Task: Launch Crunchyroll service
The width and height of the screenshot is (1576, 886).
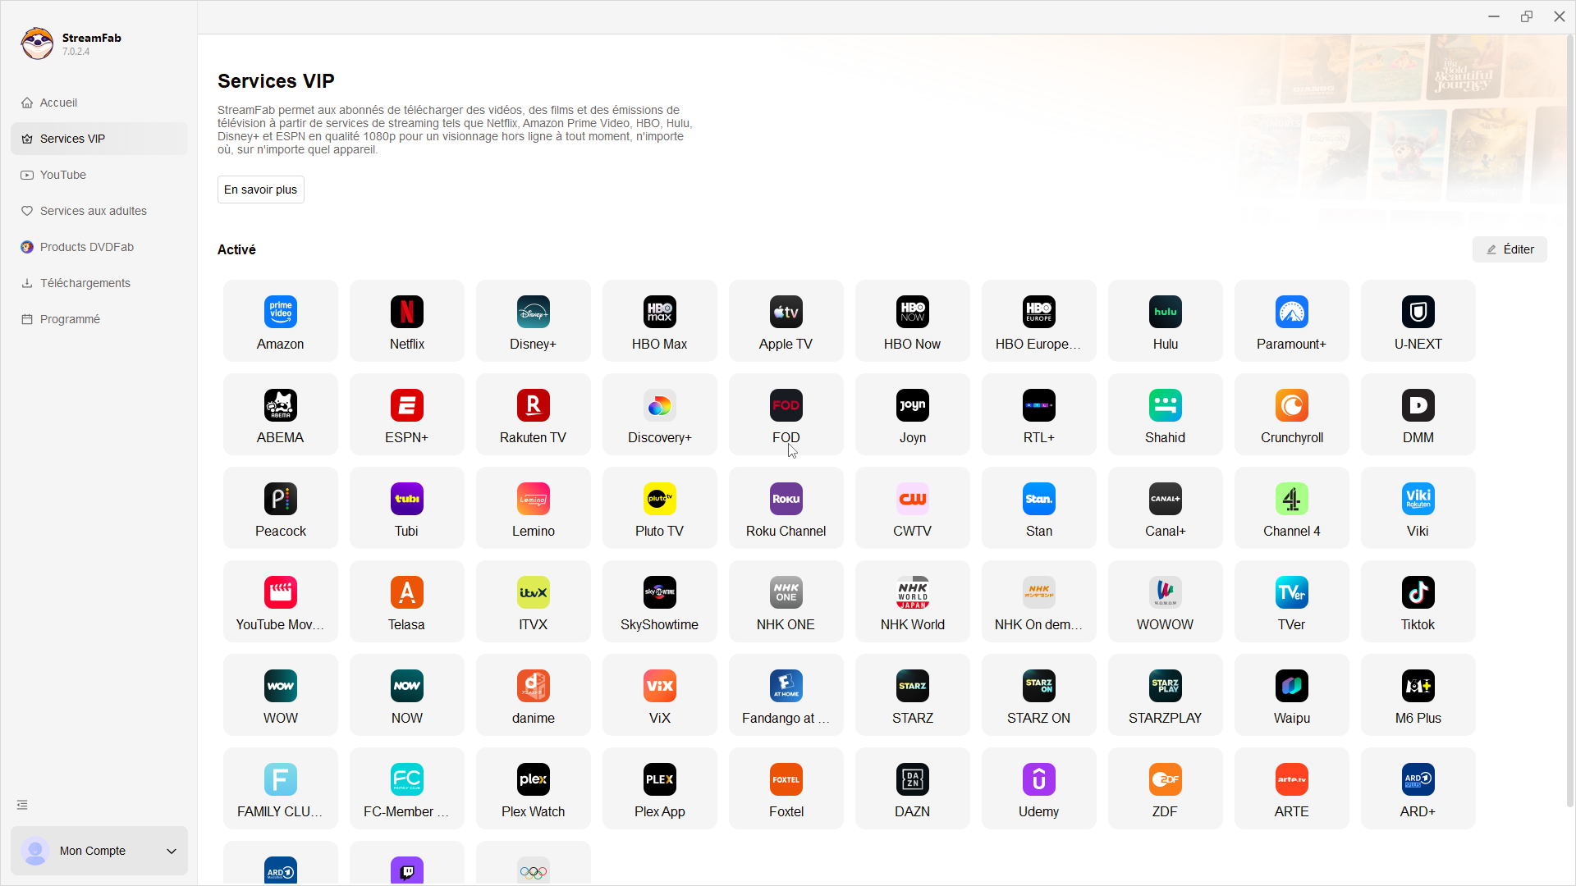Action: (1292, 414)
